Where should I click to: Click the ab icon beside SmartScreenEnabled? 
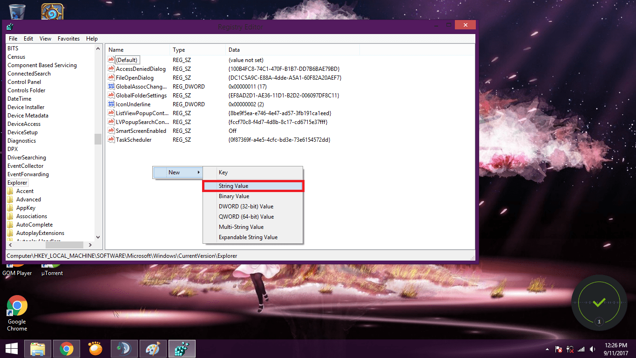pos(111,131)
